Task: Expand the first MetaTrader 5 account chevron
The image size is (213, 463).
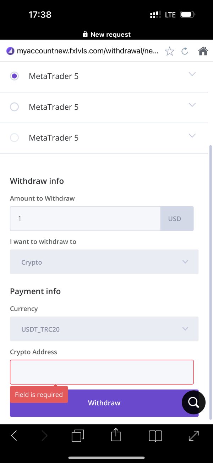Action: (x=192, y=74)
